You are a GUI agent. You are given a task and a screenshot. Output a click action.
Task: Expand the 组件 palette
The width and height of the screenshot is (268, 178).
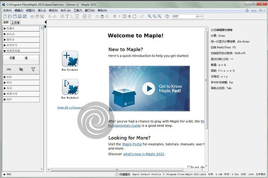tap(21, 99)
